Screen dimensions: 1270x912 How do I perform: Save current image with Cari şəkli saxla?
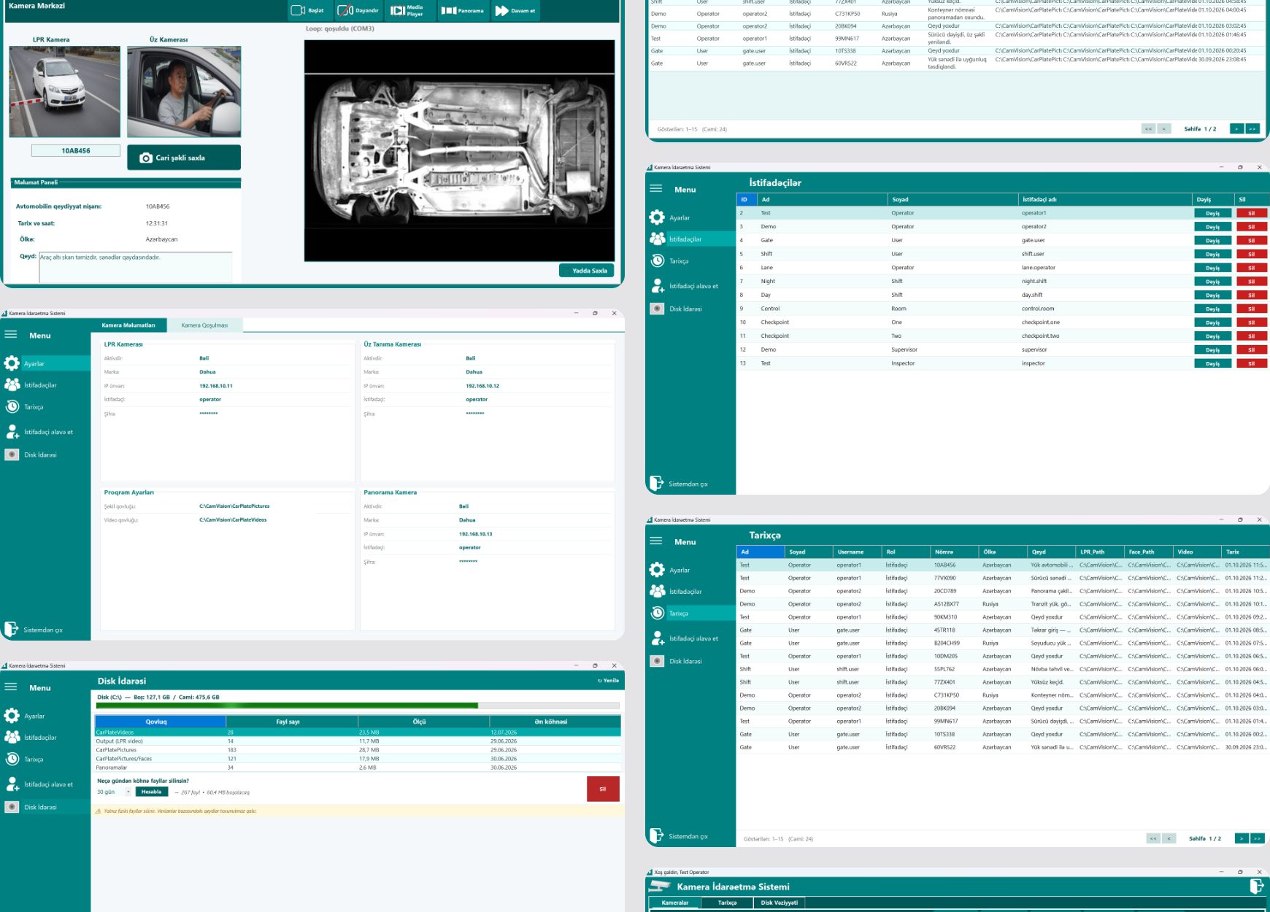tap(184, 158)
